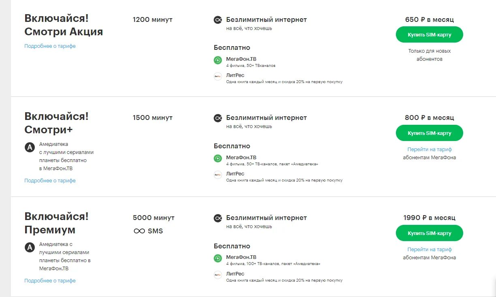Buy SIM card for the 1990 ₽ tariff

point(430,233)
